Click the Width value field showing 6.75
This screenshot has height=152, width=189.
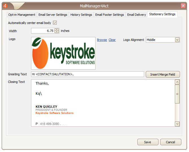[x=43, y=31]
